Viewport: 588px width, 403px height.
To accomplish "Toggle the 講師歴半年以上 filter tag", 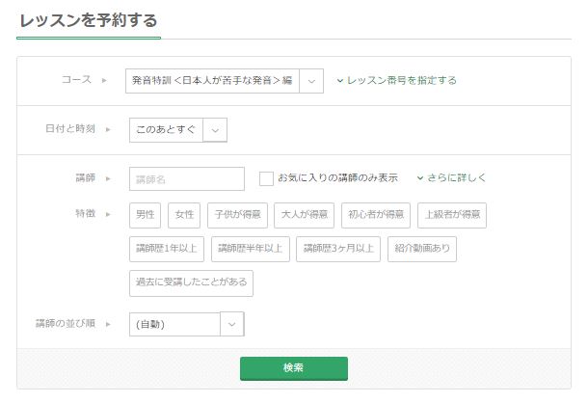I will (x=251, y=249).
